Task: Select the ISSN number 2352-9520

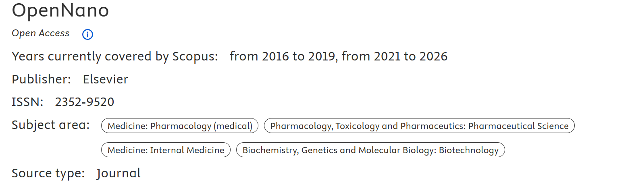Action: [85, 102]
